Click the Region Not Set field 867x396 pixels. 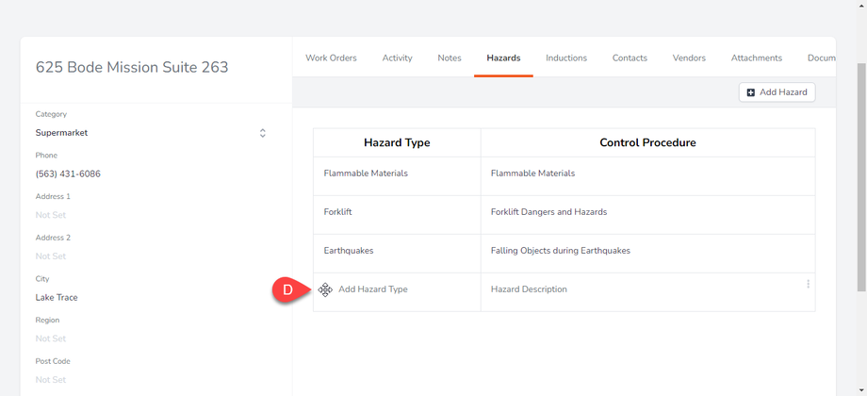[51, 338]
